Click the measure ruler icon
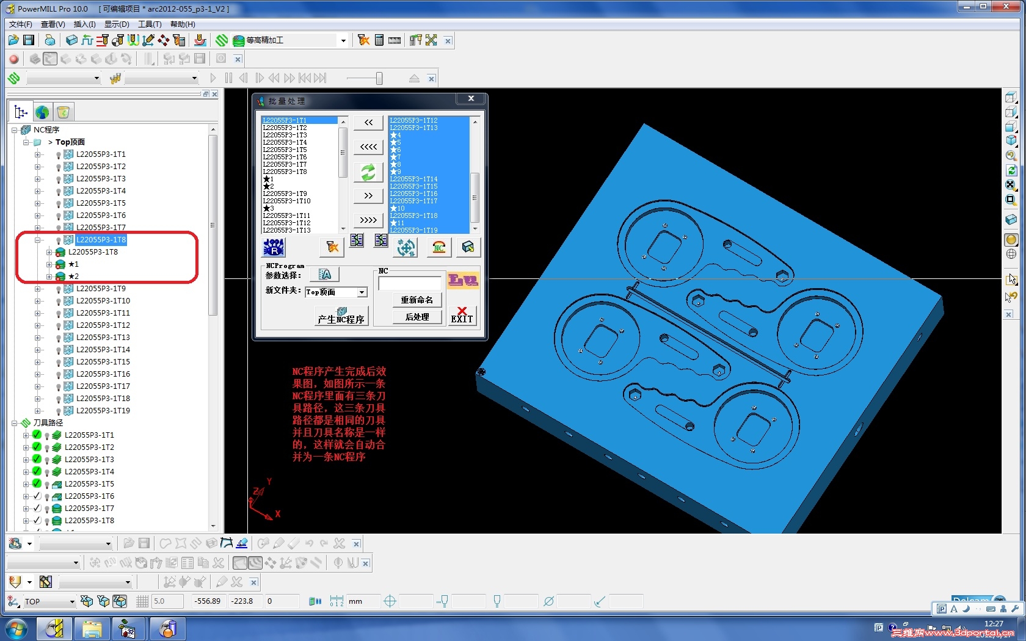The width and height of the screenshot is (1026, 641). click(395, 40)
